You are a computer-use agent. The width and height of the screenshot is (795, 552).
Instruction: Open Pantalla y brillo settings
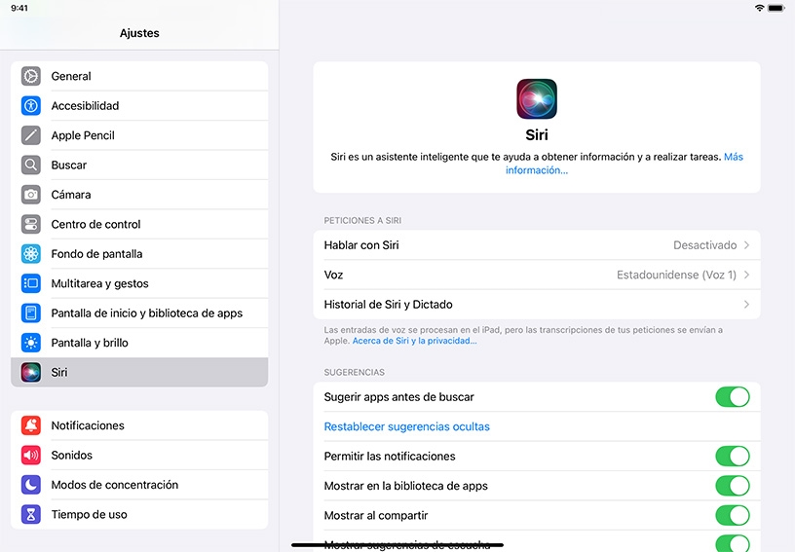[x=139, y=343]
